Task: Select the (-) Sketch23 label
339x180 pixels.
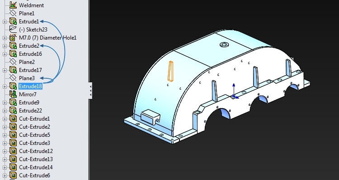Action: 33,30
